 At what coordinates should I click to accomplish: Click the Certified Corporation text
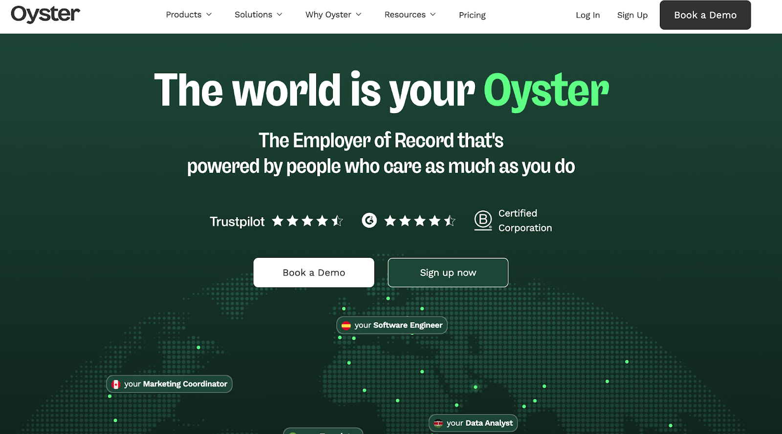(525, 221)
